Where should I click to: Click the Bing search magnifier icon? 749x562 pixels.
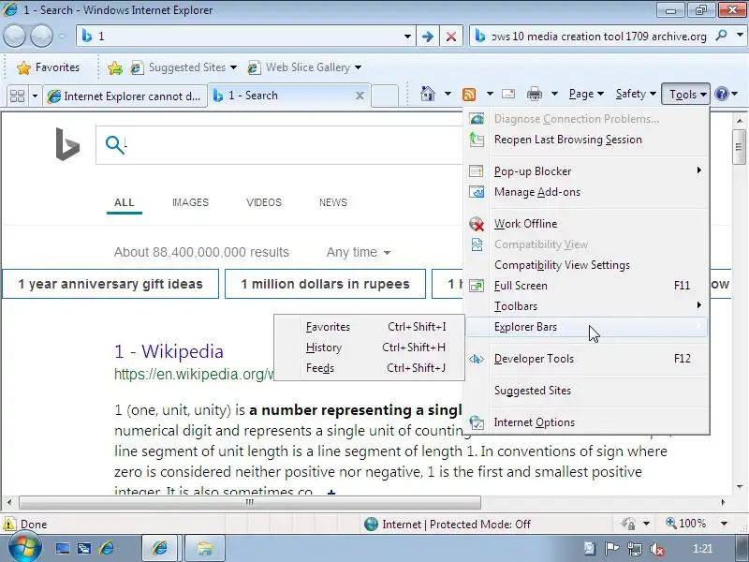[x=114, y=145]
